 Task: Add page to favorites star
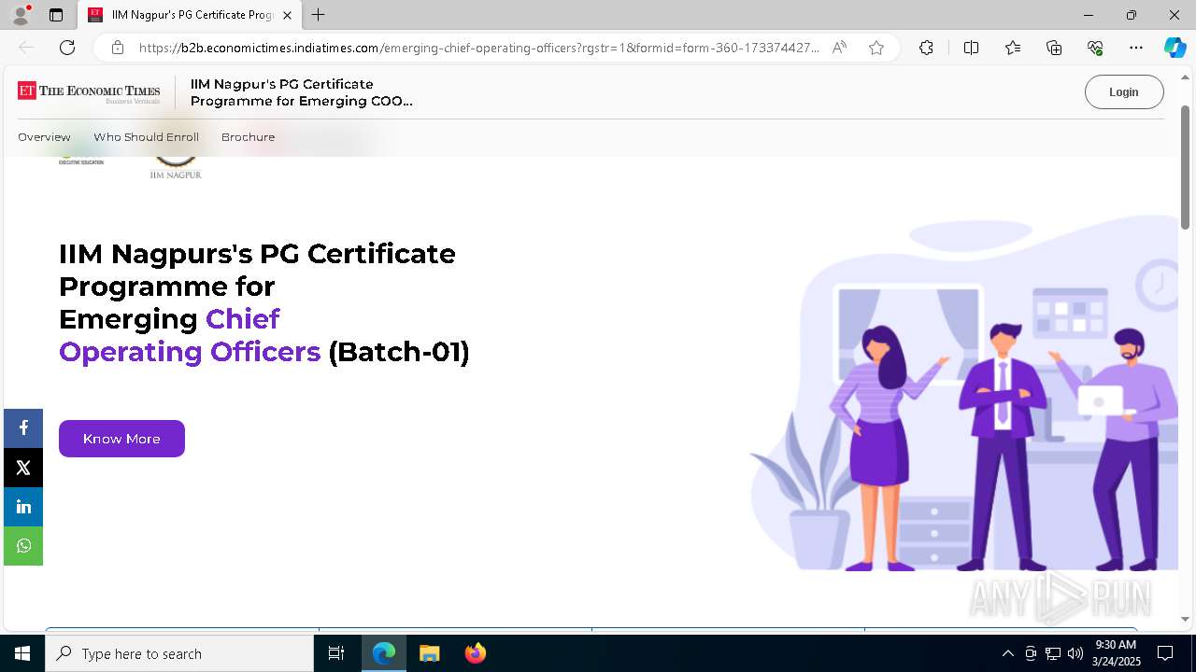pyautogui.click(x=876, y=48)
